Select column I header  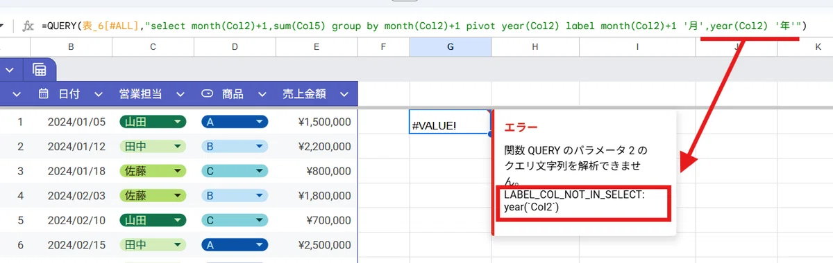pos(637,46)
